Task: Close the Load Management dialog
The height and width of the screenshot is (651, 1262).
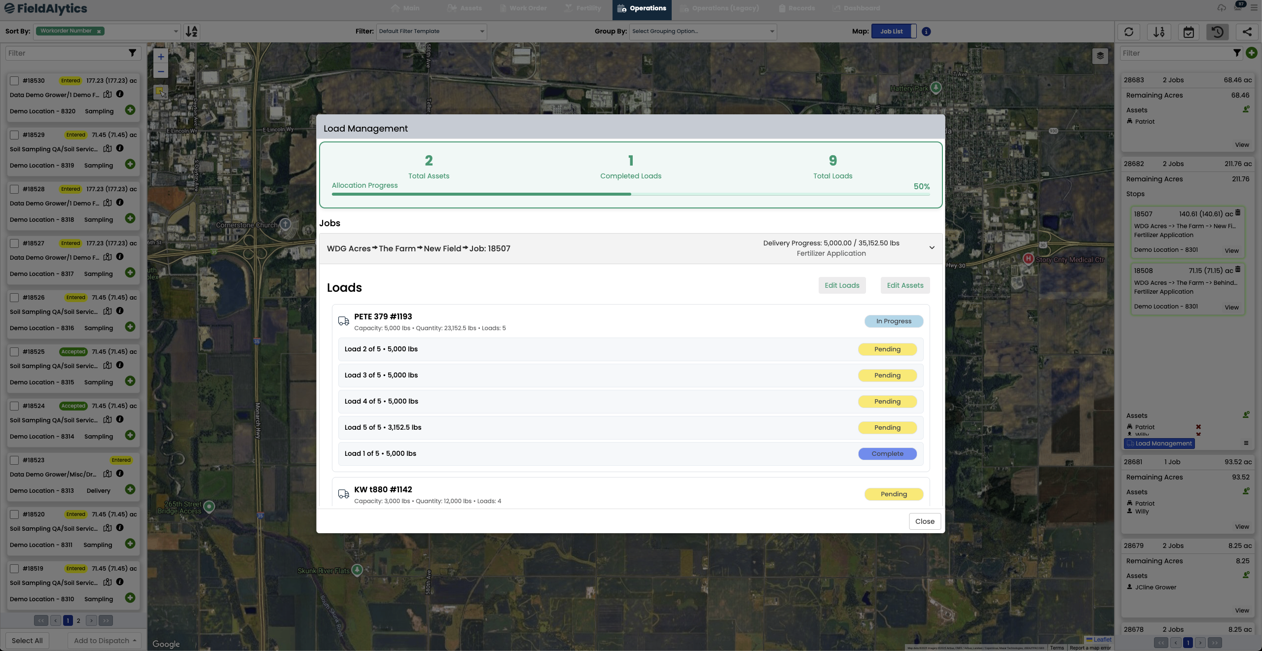Action: [924, 521]
